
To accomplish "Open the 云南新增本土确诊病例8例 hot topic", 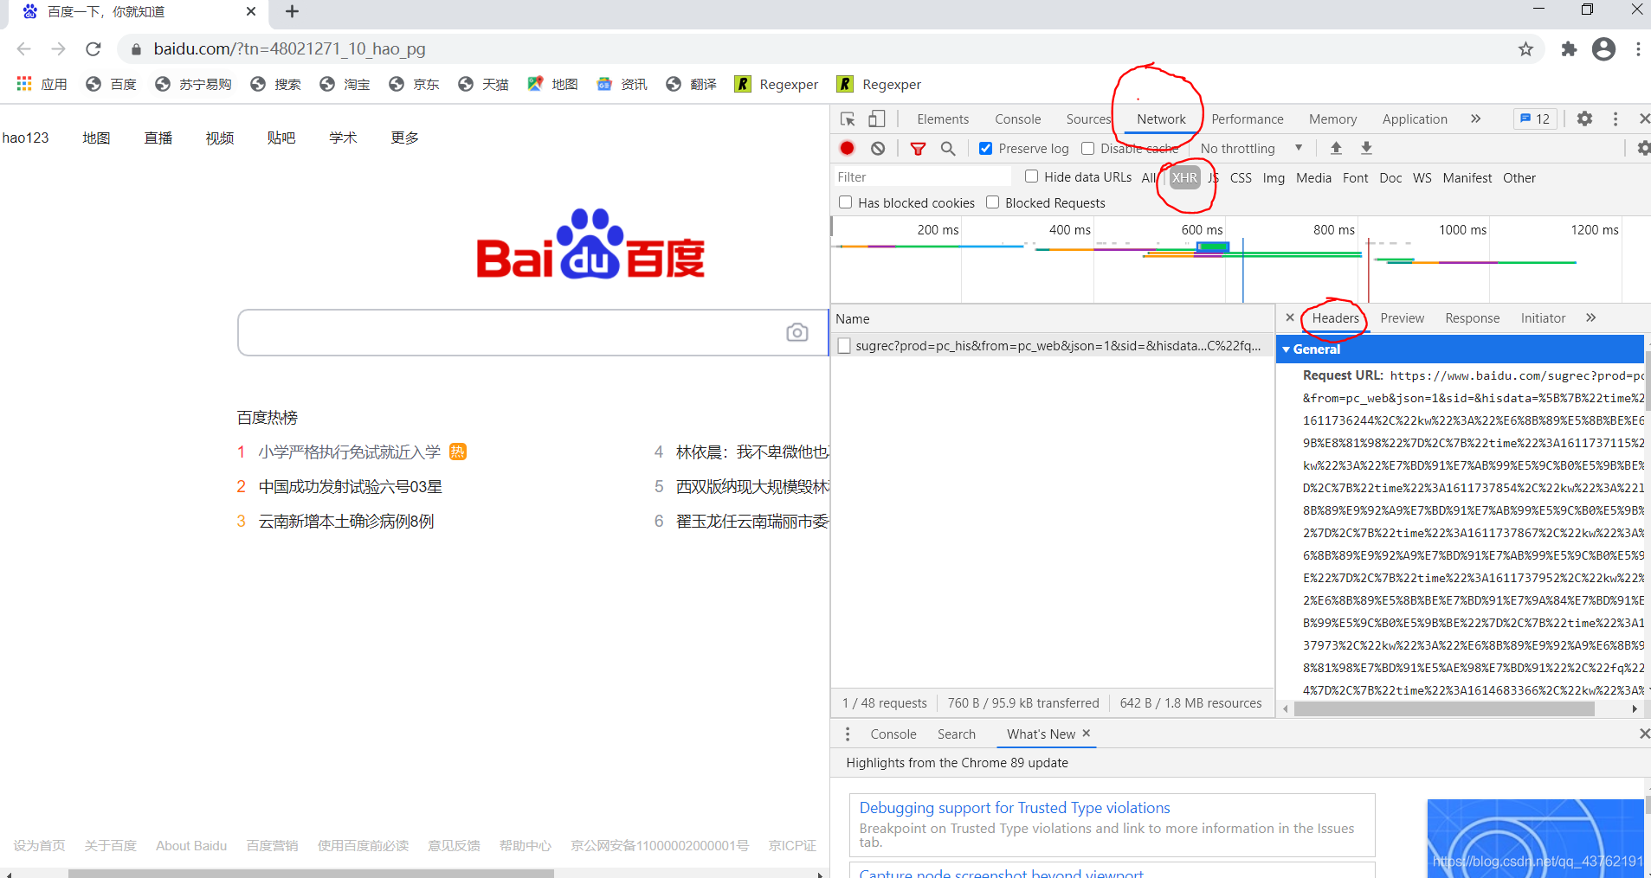I will click(x=346, y=522).
